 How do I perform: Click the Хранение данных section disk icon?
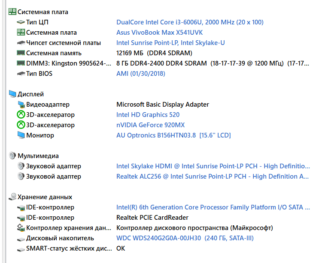click(x=12, y=197)
